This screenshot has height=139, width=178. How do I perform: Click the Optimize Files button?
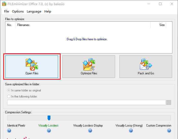89,67
